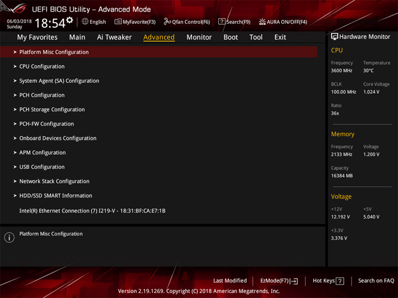This screenshot has height=298, width=398.
Task: Expand Onboard Devices Configuration arrow
Action: coord(15,138)
